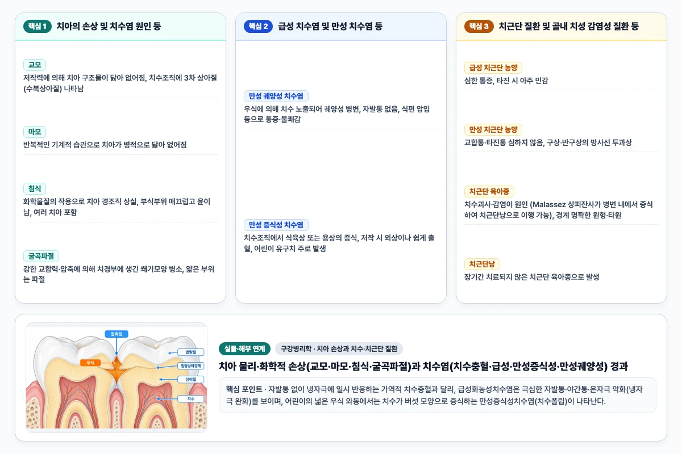Click the 핵심 3 badge
Image resolution: width=682 pixels, height=454 pixels.
[479, 26]
